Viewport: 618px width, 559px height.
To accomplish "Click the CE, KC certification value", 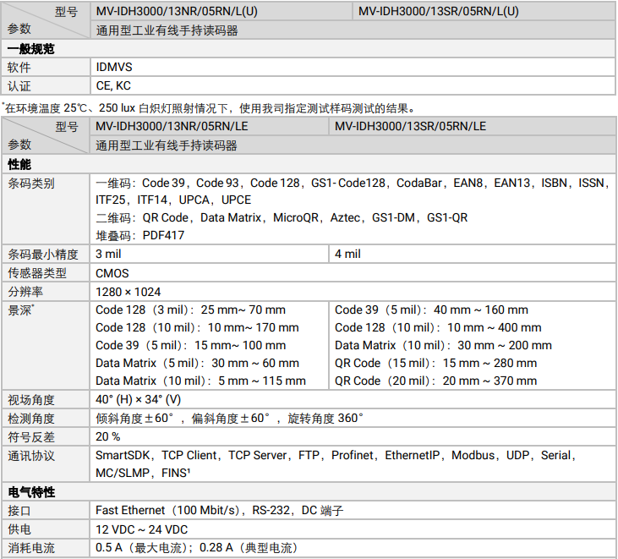I will (x=113, y=85).
